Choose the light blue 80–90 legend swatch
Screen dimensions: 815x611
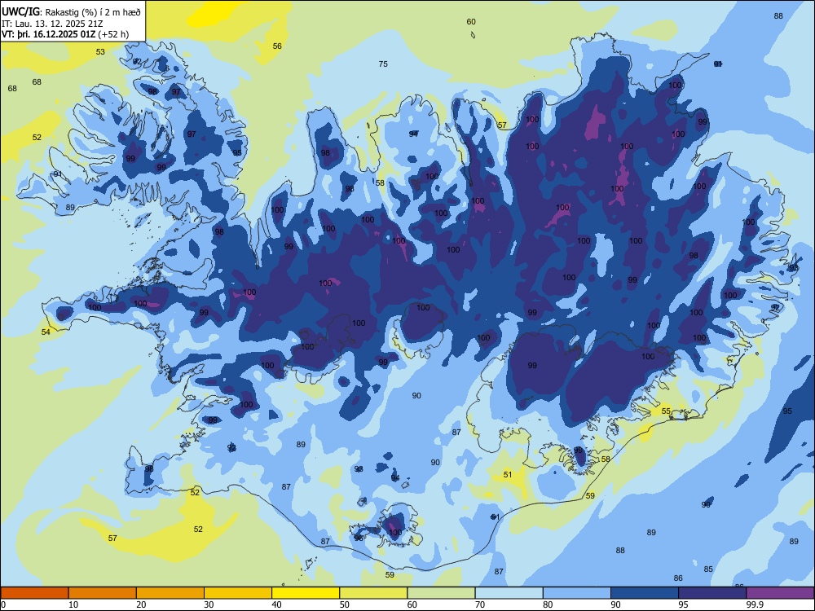click(577, 593)
